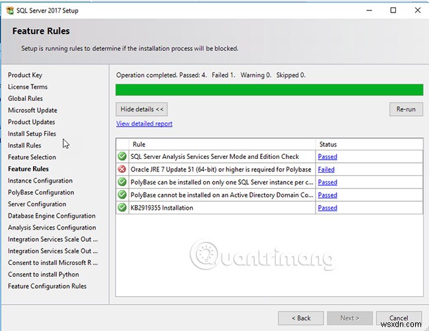The width and height of the screenshot is (429, 331).
Task: Click KB2919355 Installation rule text
Action: [x=162, y=208]
